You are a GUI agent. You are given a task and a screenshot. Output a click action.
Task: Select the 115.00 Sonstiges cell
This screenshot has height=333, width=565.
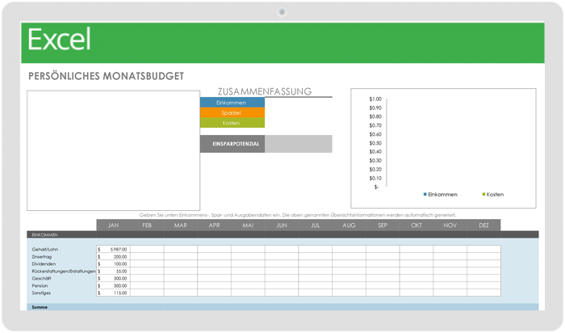pyautogui.click(x=113, y=293)
